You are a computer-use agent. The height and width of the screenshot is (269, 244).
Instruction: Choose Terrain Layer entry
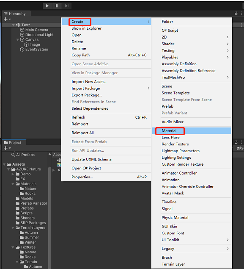[192, 264]
